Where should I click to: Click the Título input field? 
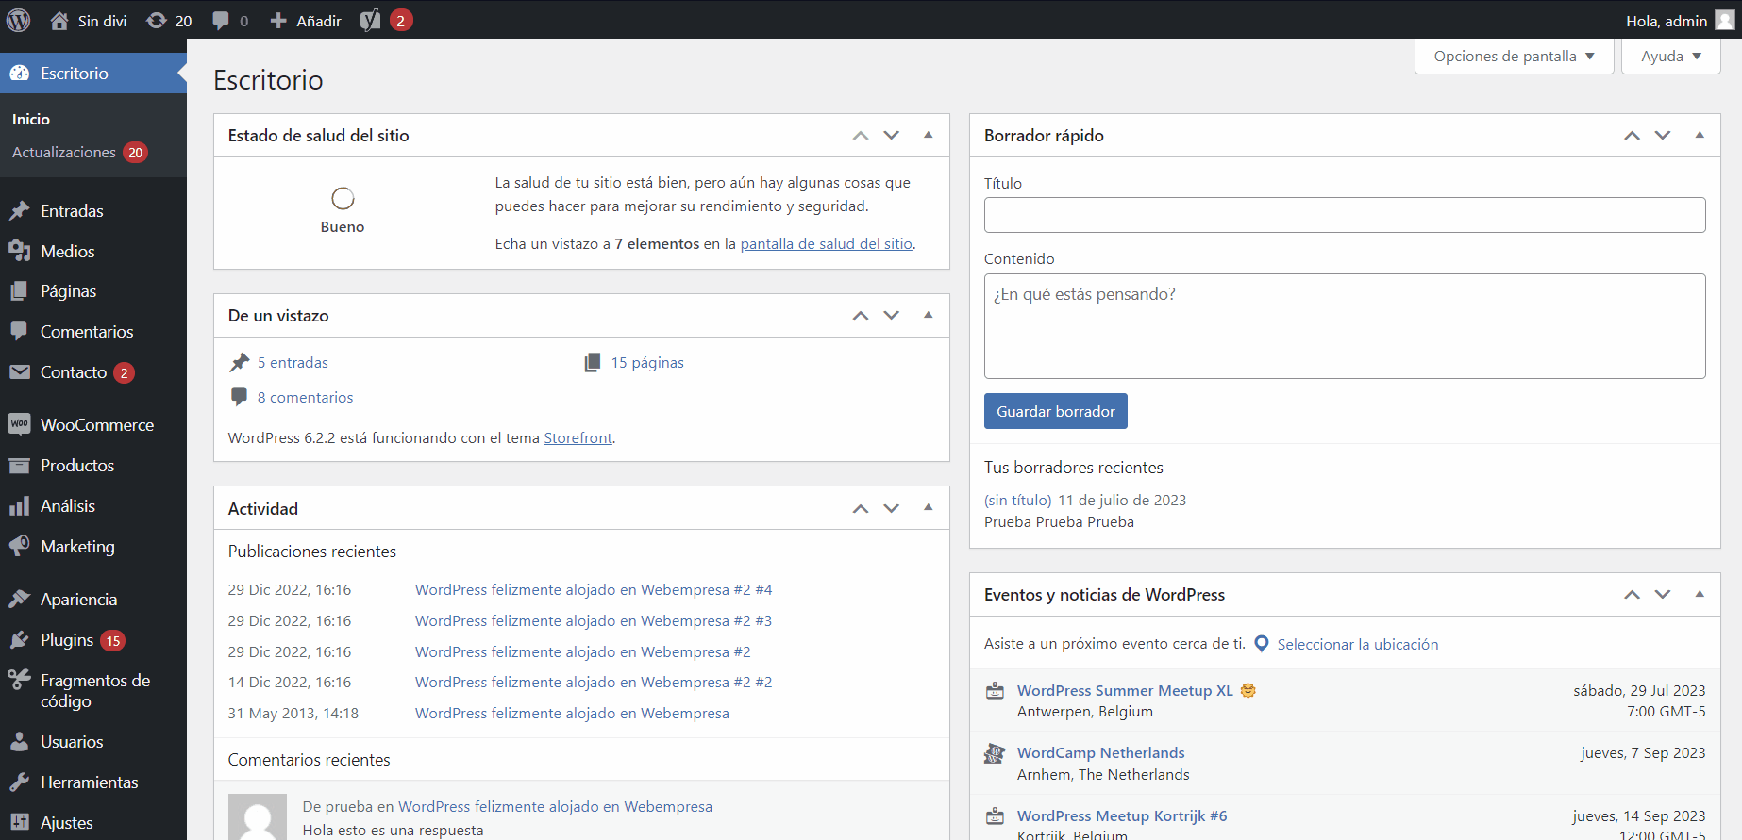pos(1344,215)
